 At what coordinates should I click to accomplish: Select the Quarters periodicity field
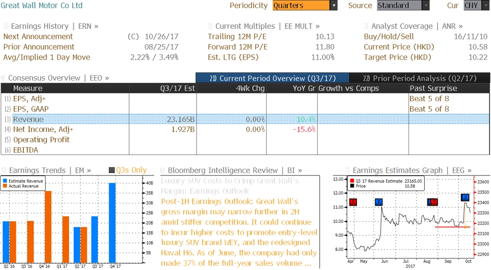coord(301,5)
